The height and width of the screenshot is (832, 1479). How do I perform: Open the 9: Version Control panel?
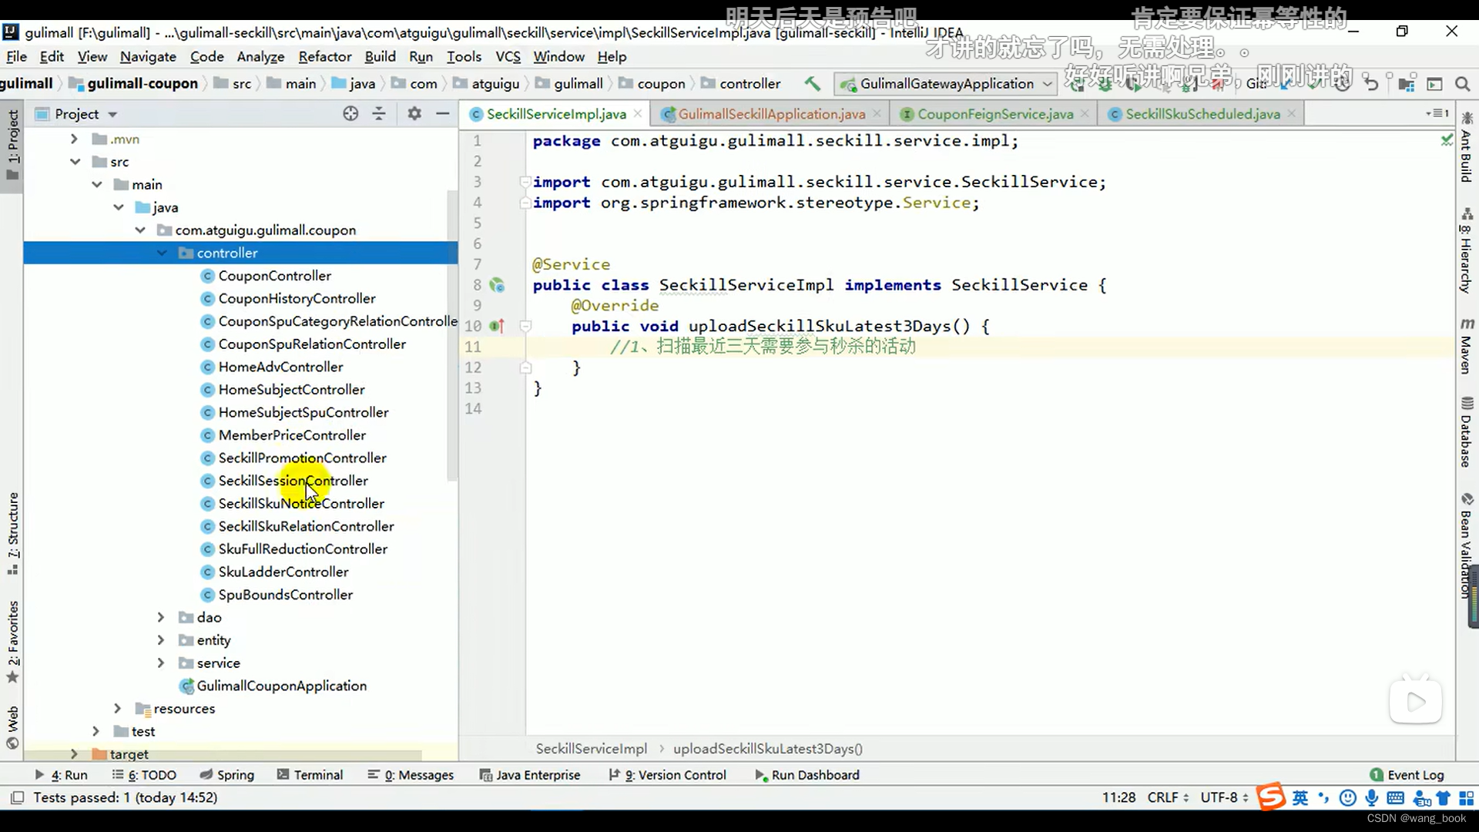(667, 775)
